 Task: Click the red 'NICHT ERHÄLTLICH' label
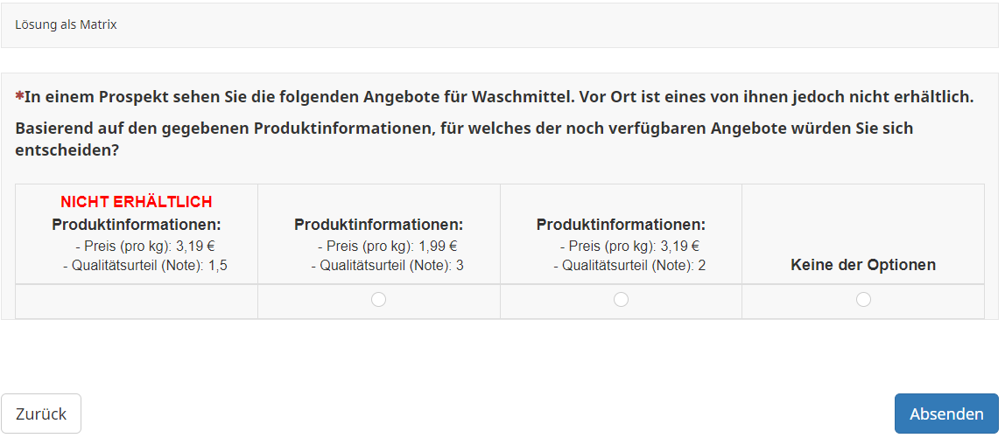[x=137, y=202]
